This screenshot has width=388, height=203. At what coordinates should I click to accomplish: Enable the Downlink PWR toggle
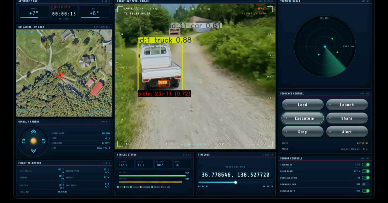click(x=366, y=184)
